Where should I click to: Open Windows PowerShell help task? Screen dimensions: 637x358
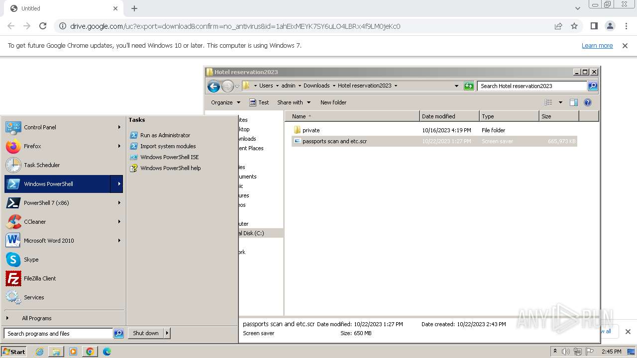(170, 168)
